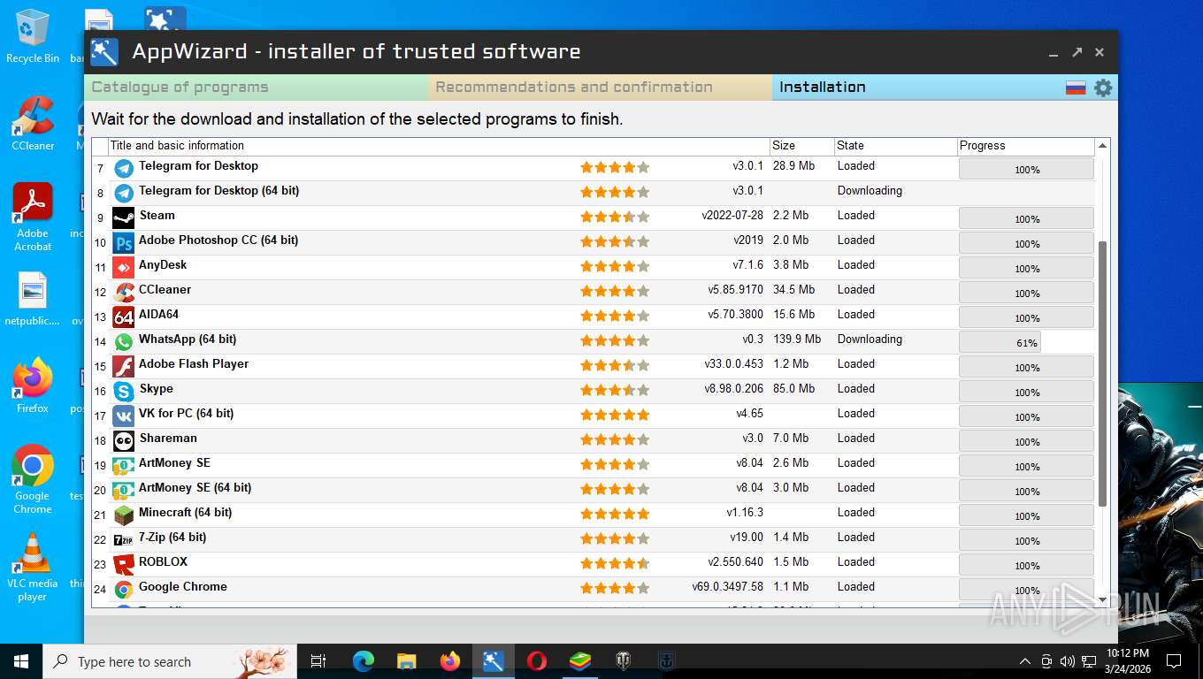This screenshot has height=679, width=1203.
Task: Switch to Recommendations and confirmation tab
Action: (601, 88)
